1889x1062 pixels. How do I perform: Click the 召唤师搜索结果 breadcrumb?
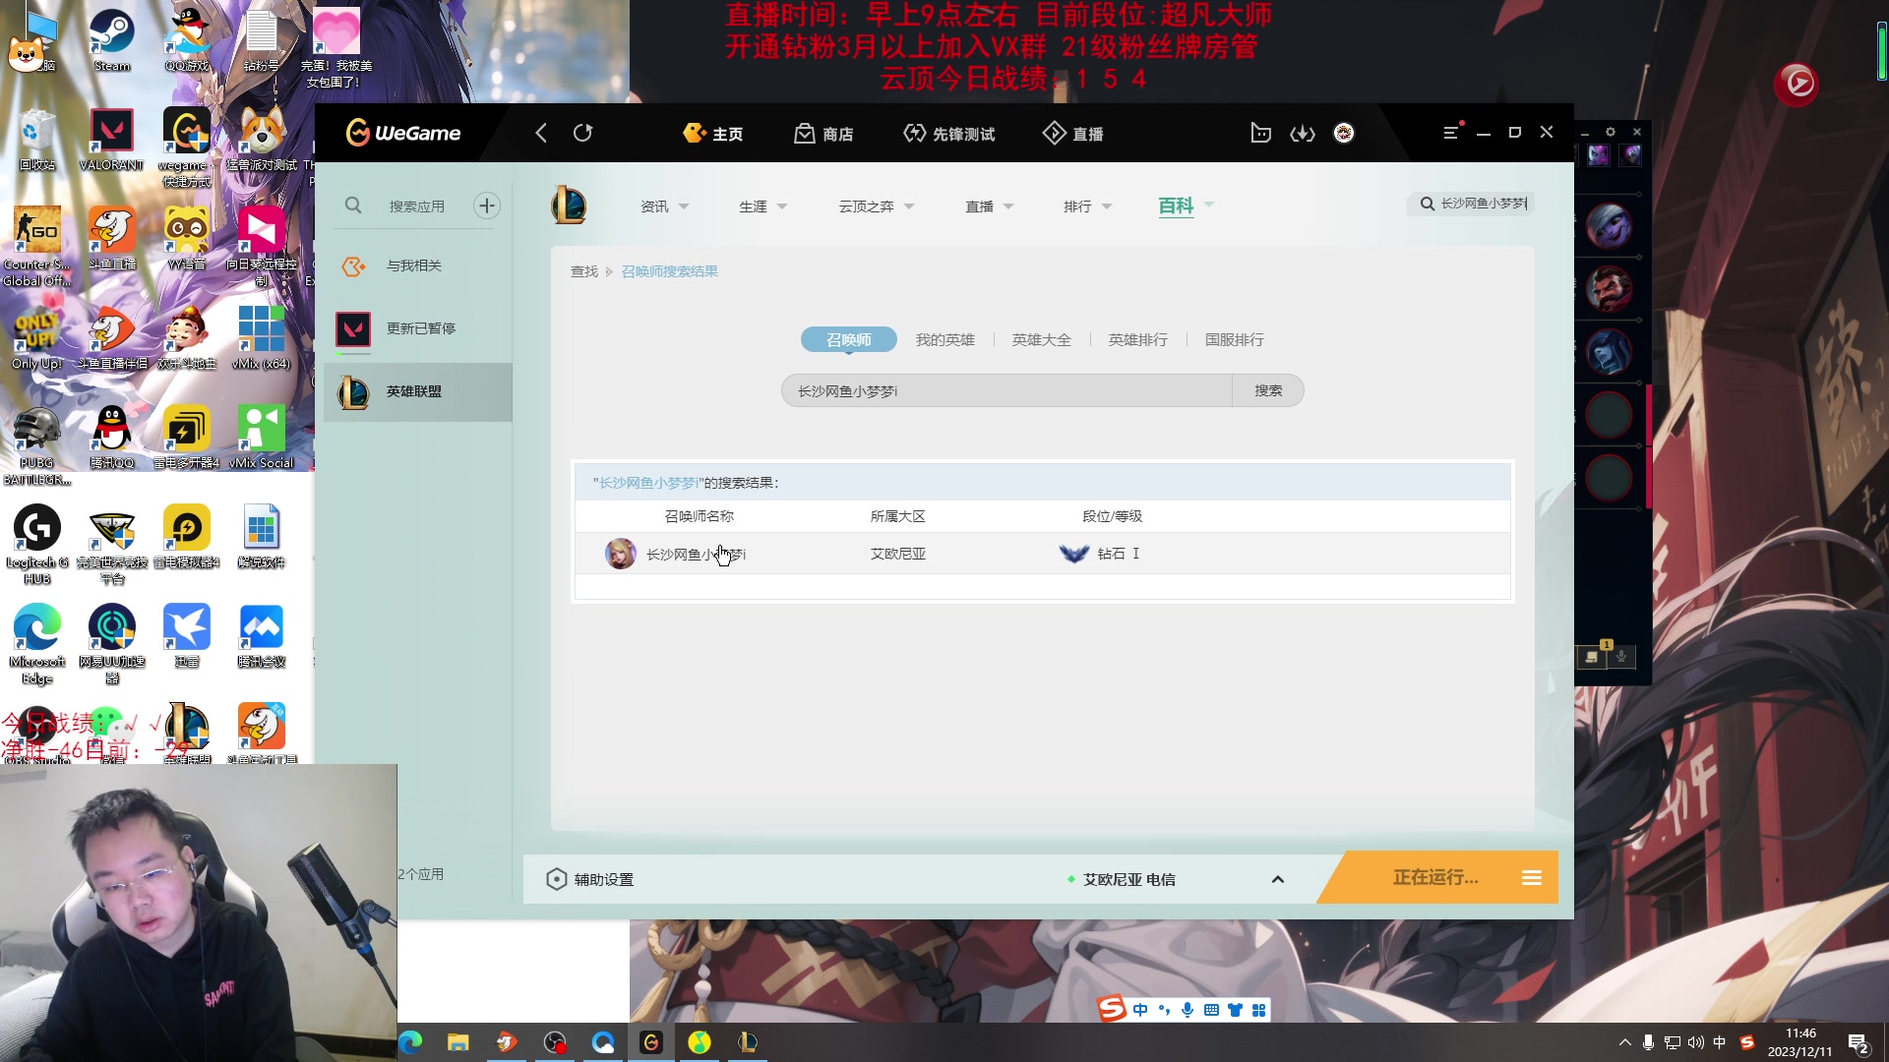[x=669, y=271]
